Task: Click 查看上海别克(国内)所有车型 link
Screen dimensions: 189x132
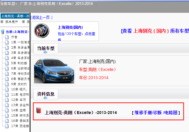Action: click(155, 31)
